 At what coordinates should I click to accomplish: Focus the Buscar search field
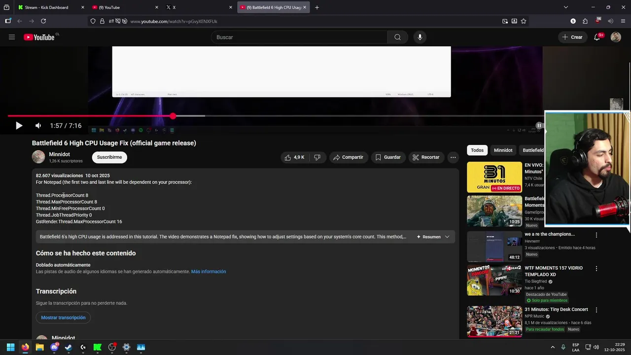pyautogui.click(x=299, y=37)
